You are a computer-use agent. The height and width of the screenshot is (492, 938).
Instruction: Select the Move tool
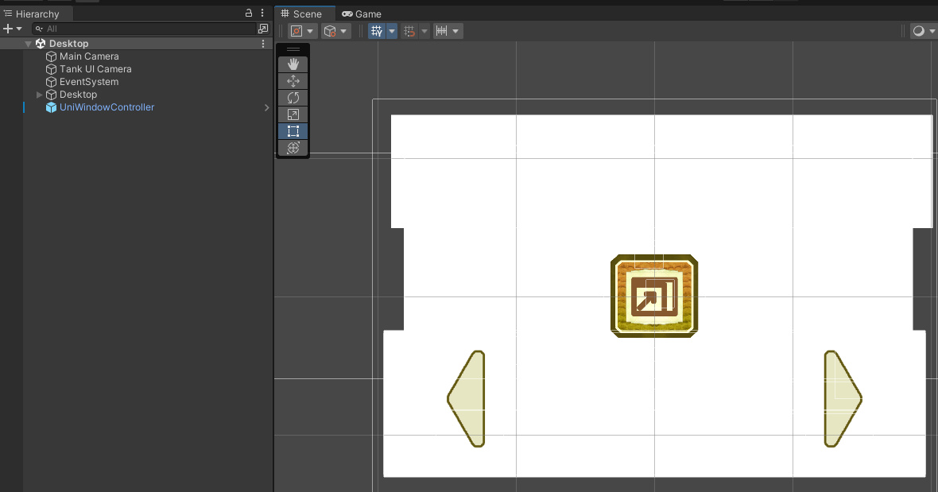[293, 81]
